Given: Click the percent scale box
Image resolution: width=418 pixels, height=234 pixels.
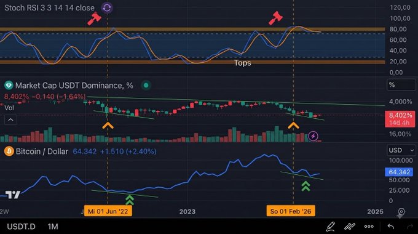Looking at the screenshot, I should [401, 85].
